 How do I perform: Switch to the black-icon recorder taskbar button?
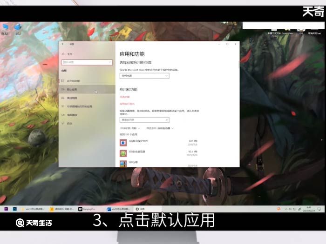pos(89,209)
